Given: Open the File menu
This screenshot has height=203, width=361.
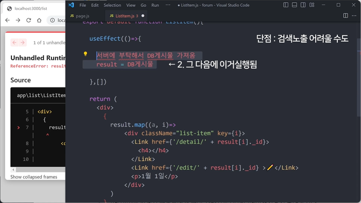Looking at the screenshot, I should coord(83,5).
